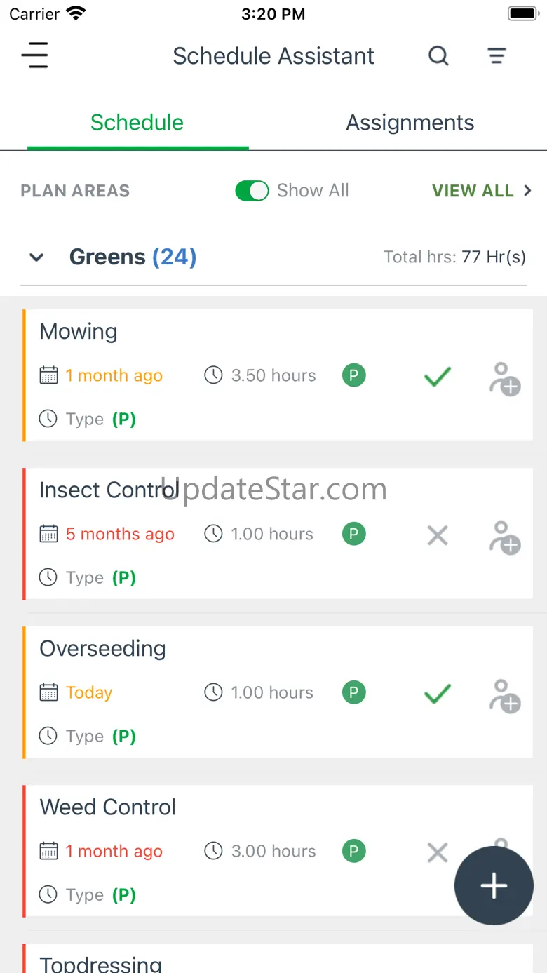Open View All plan areas
The width and height of the screenshot is (547, 973).
point(481,191)
